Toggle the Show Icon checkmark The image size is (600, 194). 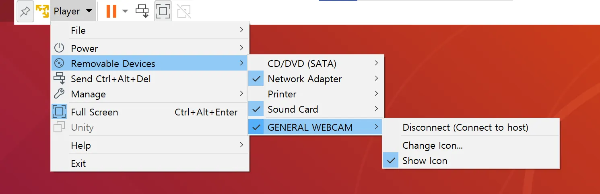pyautogui.click(x=390, y=161)
